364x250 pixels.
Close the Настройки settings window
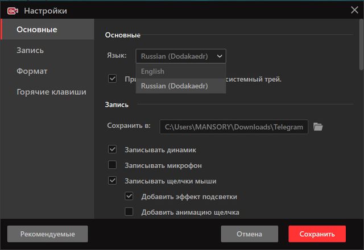pyautogui.click(x=354, y=9)
